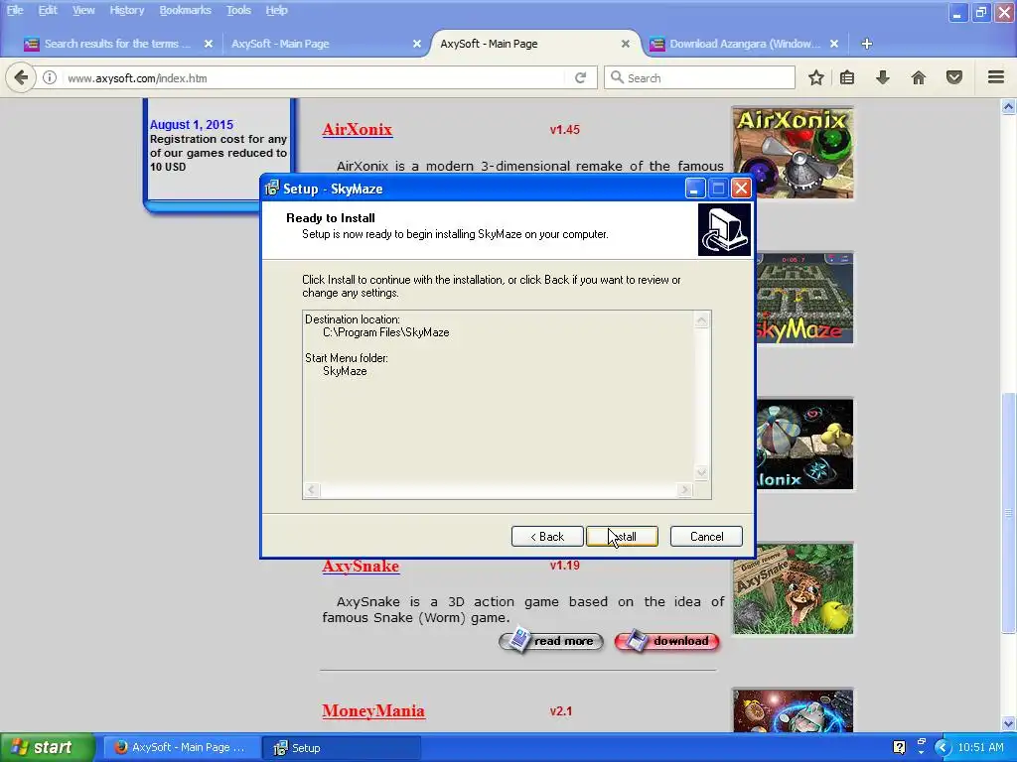This screenshot has width=1017, height=762.
Task: Click the page scrollbar up arrow
Action: click(1008, 107)
